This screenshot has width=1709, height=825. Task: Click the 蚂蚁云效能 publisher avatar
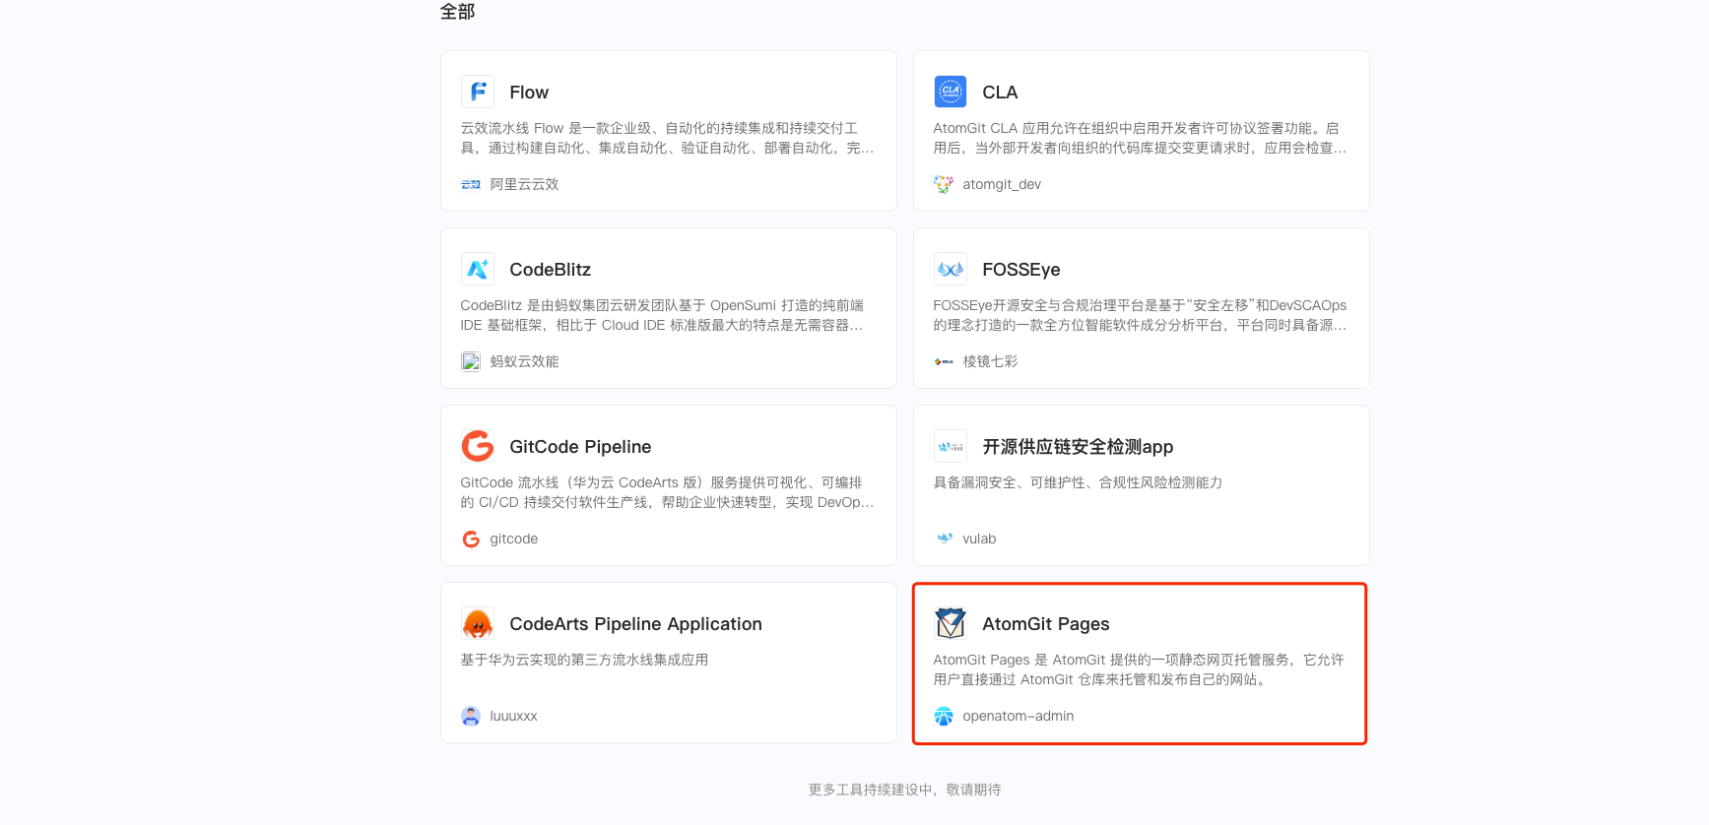coord(471,361)
